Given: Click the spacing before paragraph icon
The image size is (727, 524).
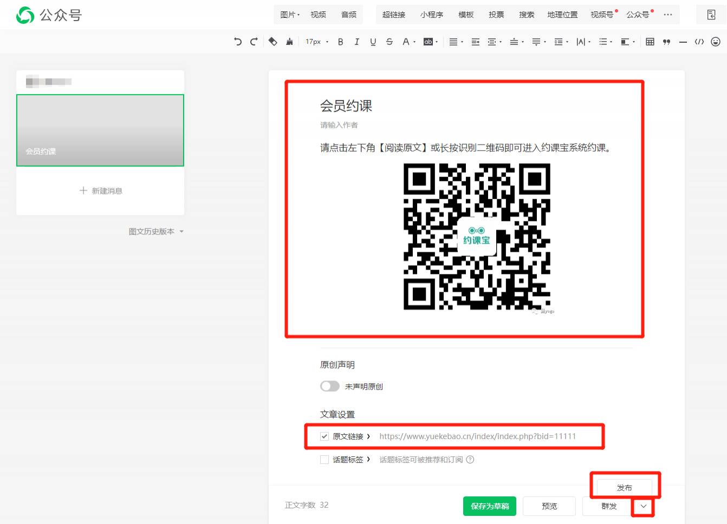Looking at the screenshot, I should pyautogui.click(x=514, y=42).
